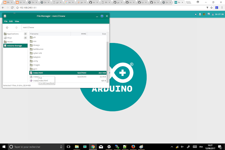Select the 3.3 KiB html file icon

tap(31, 77)
